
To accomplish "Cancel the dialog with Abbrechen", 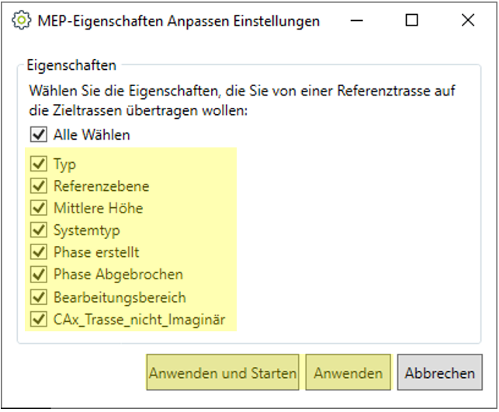I will point(439,373).
